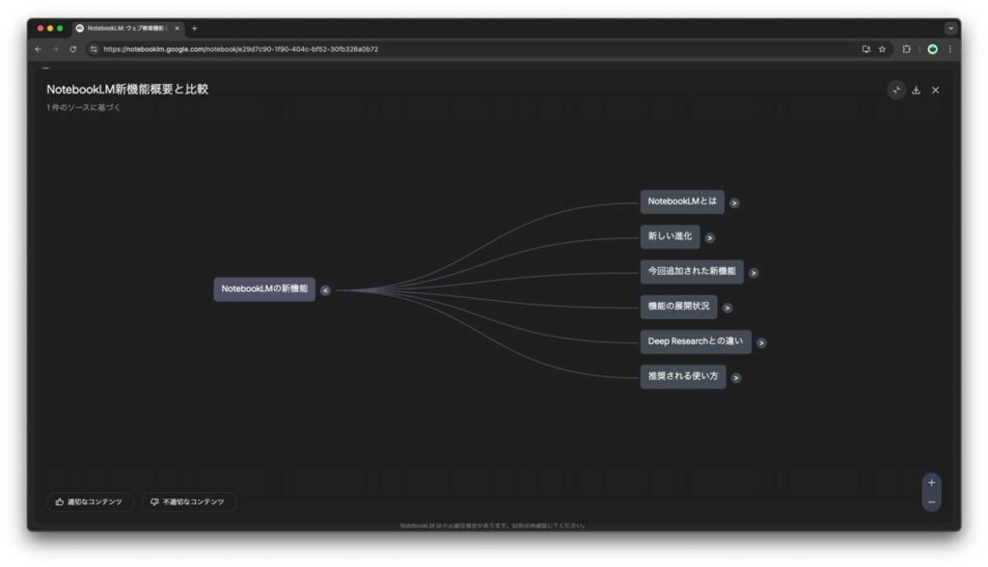Zoom out the mind map with minus
988x567 pixels.
[931, 502]
